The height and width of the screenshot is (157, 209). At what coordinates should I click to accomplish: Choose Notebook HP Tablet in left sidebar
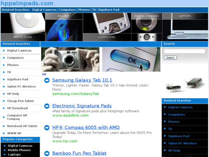(x=22, y=126)
